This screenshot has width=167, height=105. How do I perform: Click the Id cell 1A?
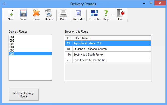69,55
